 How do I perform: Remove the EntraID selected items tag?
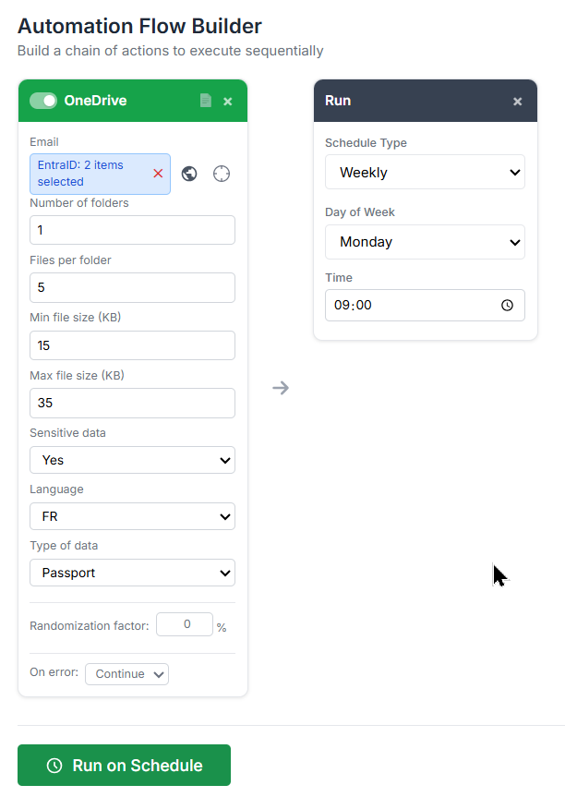click(x=158, y=174)
